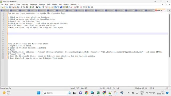Click the Zoom In toolbar icon

tap(43, 7)
